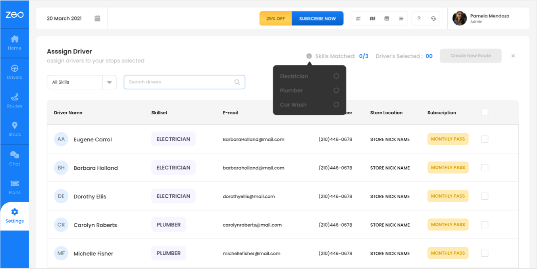Select the Plumber radio option

pyautogui.click(x=336, y=90)
